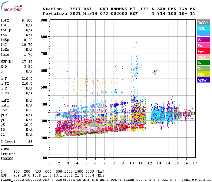This screenshot has width=212, height=182.
Task: Select the NNE cyan legend swatch
Action: click(204, 28)
